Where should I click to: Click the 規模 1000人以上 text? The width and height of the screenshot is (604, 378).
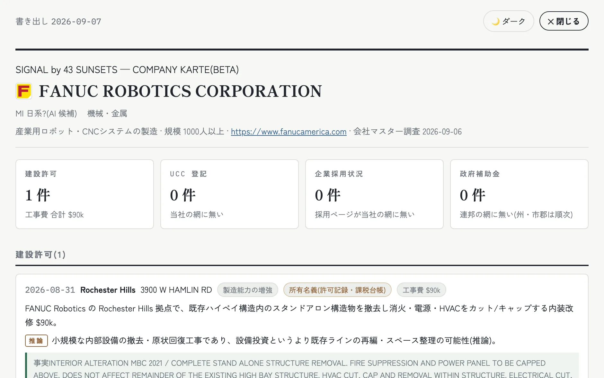coord(194,132)
